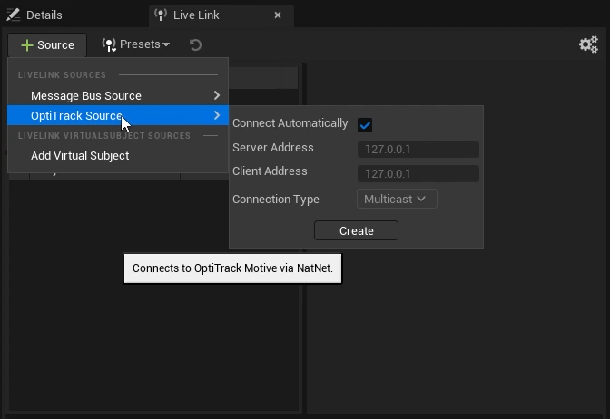Expand the OptiTrack Source submenu chevron

(x=217, y=115)
